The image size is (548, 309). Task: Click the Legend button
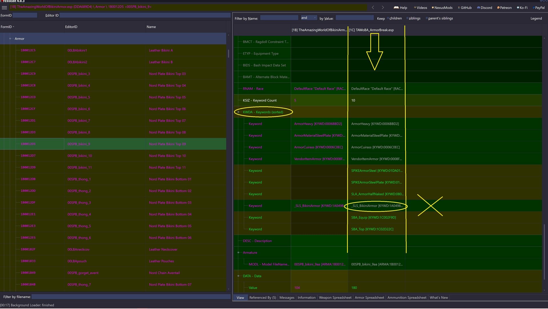point(536,19)
